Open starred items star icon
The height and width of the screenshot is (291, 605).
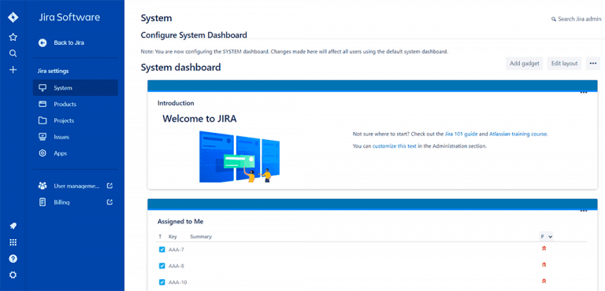13,37
